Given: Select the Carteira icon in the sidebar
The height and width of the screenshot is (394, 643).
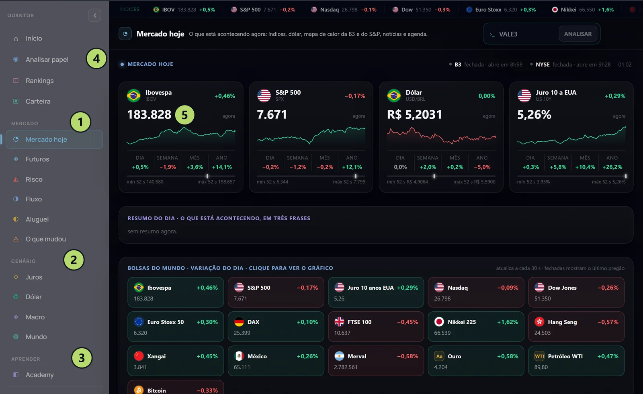Looking at the screenshot, I should [x=16, y=102].
